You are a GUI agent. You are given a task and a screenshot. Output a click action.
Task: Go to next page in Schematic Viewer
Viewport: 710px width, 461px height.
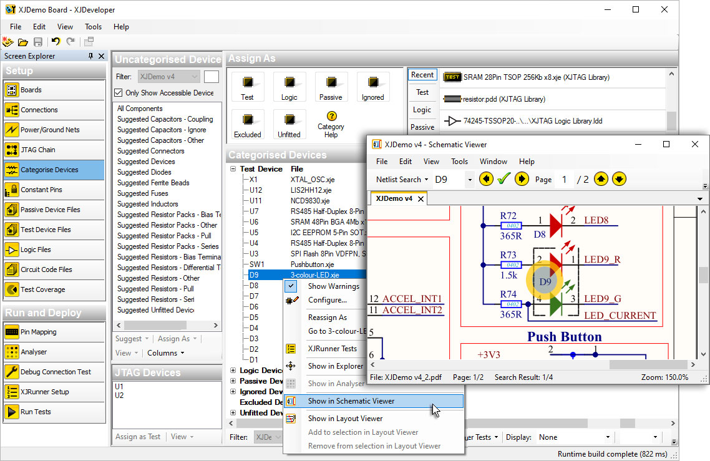coord(620,179)
